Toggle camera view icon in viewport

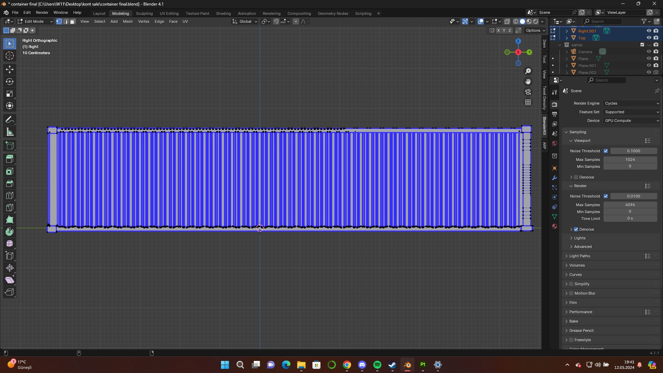(x=528, y=92)
